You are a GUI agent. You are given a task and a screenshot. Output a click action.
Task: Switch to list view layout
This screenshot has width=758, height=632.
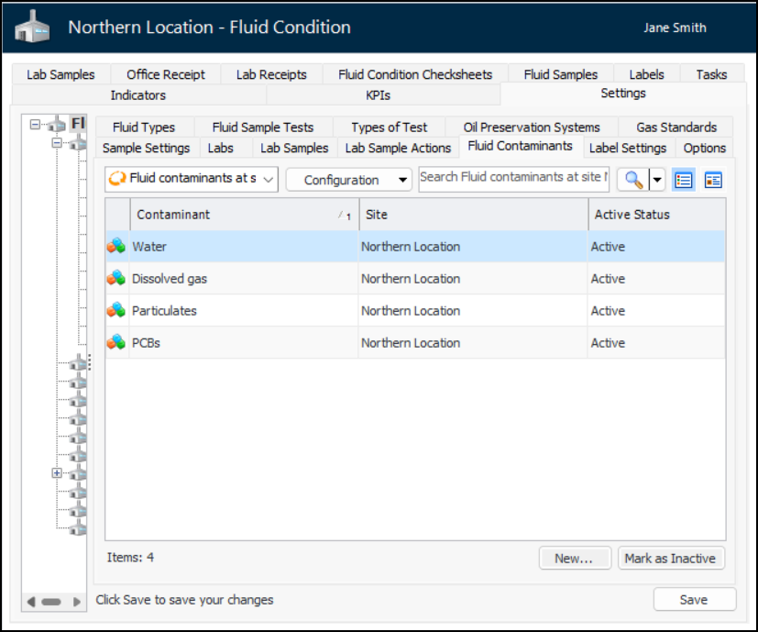(683, 180)
